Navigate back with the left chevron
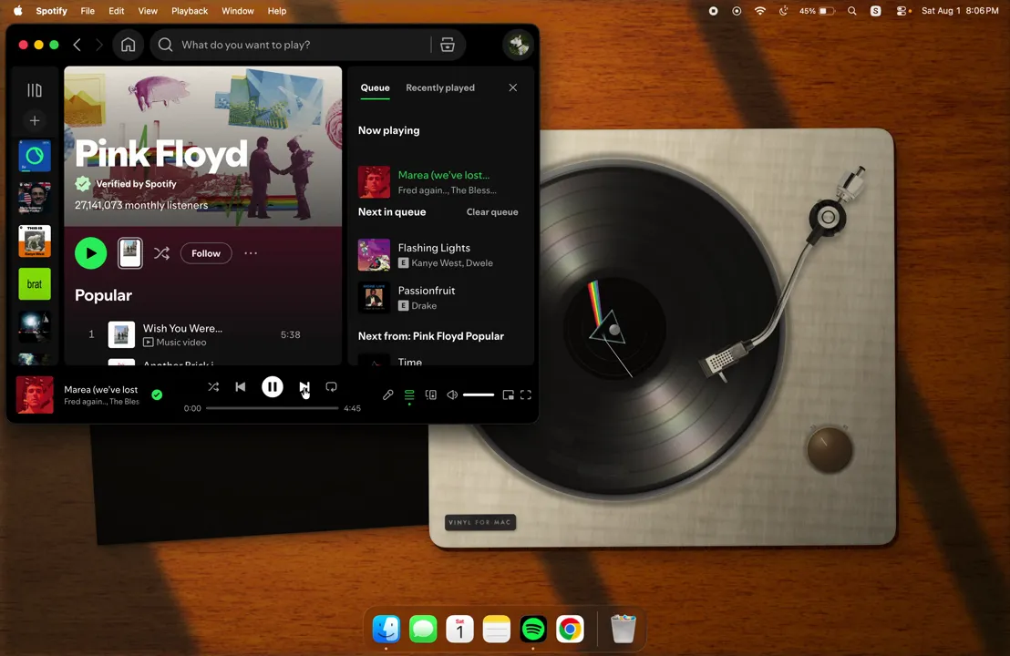Screen dimensions: 1010x656 pos(77,45)
